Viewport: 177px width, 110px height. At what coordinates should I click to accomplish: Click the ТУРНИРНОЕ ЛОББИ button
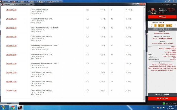pyautogui.click(x=162, y=95)
